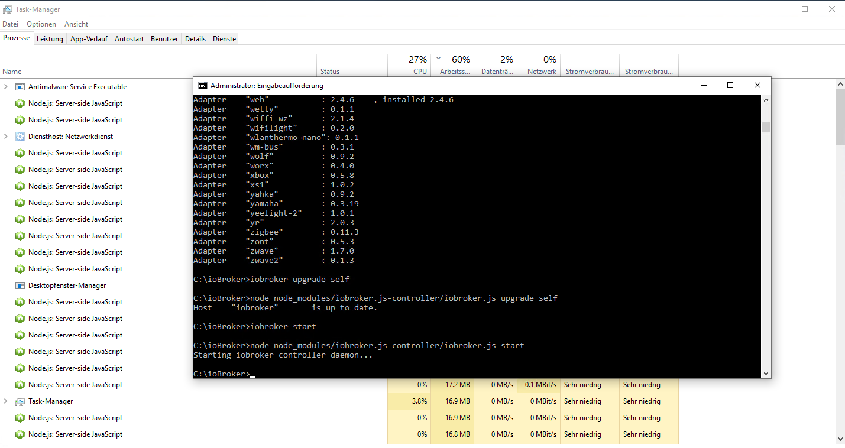This screenshot has width=845, height=448.
Task: Open the Optionen menu
Action: pyautogui.click(x=41, y=24)
